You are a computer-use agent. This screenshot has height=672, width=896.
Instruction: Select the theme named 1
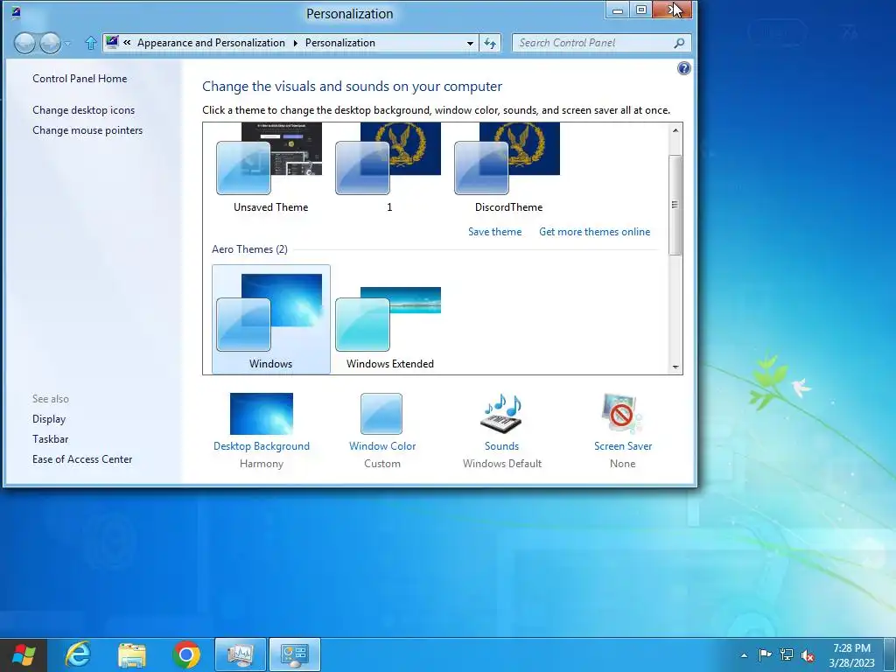click(389, 169)
